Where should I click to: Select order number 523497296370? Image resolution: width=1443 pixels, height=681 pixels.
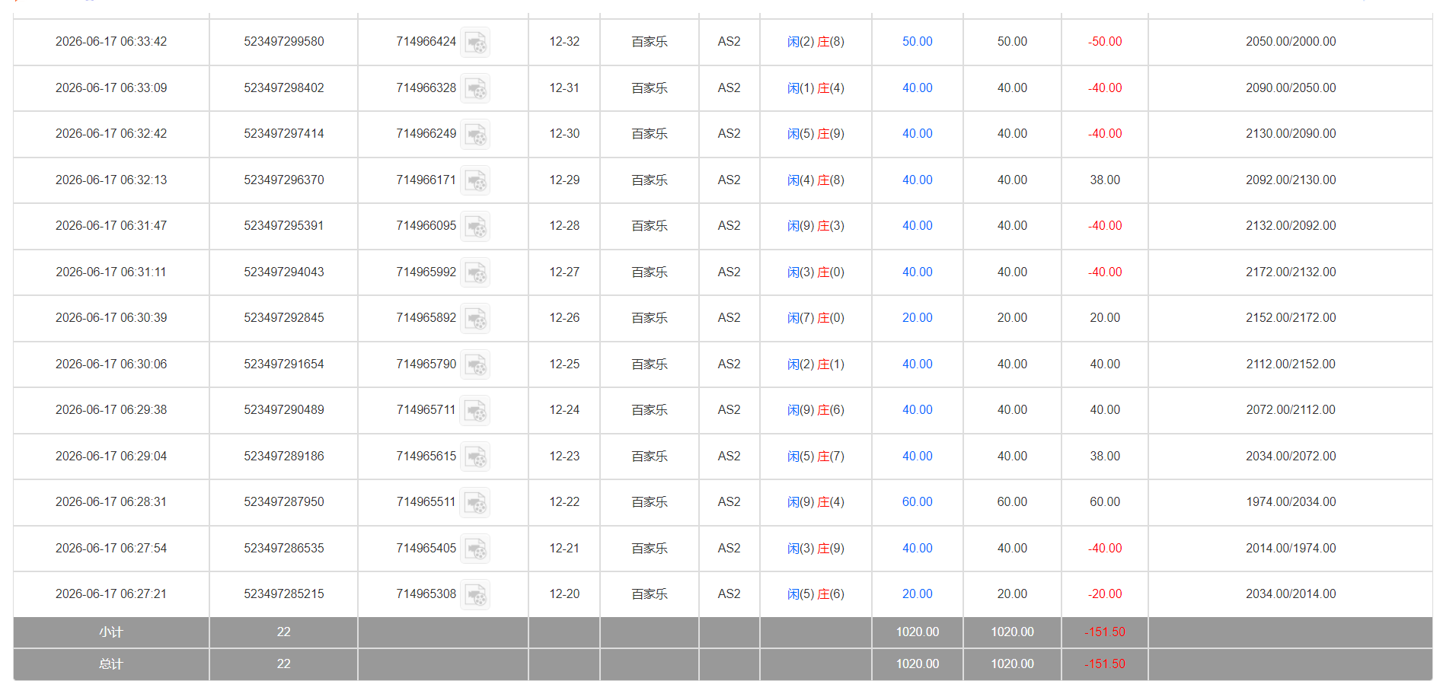pos(284,180)
